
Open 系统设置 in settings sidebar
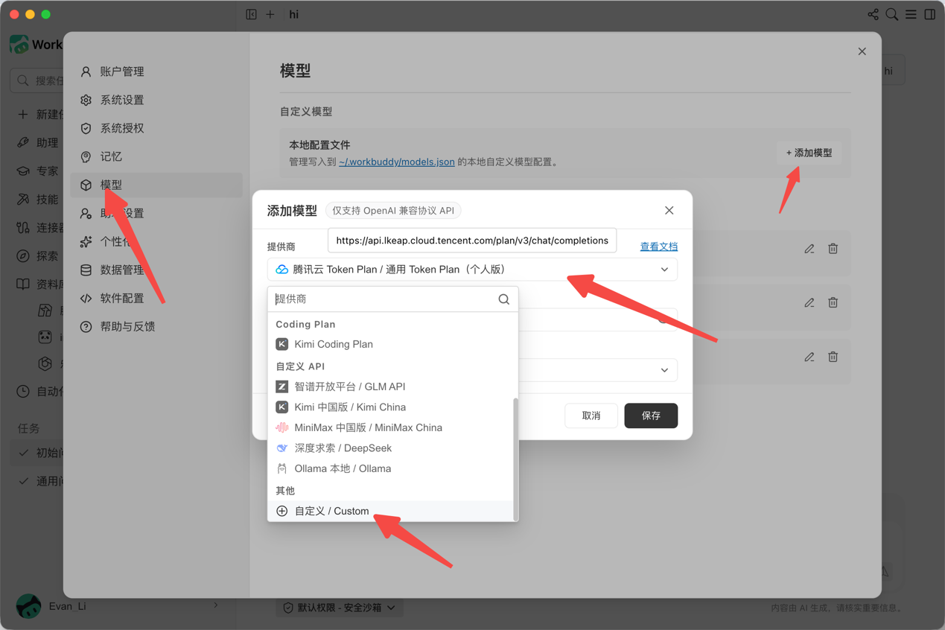pos(156,100)
